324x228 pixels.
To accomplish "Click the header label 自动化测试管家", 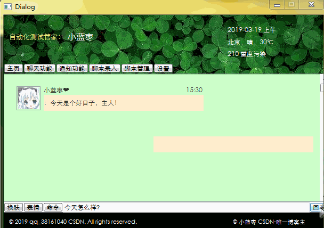I will point(35,37).
